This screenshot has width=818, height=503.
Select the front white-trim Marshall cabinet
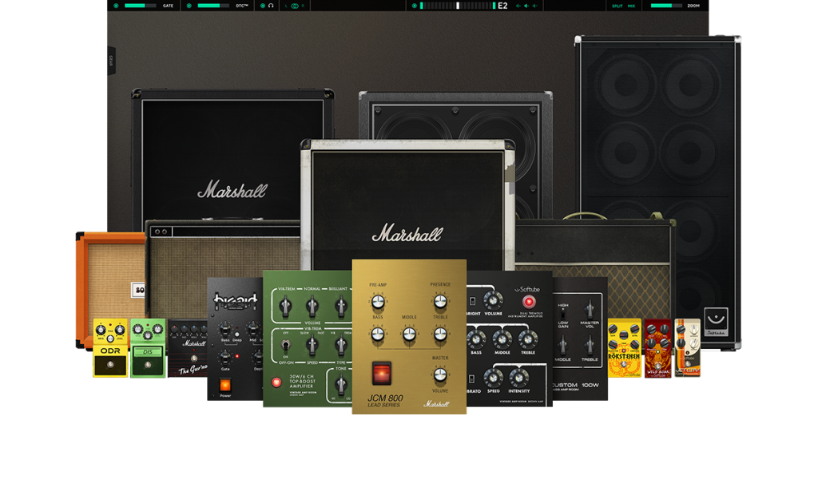click(x=408, y=204)
